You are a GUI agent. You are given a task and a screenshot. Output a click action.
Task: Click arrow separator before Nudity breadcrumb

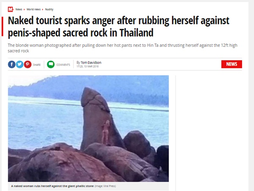pyautogui.click(x=43, y=9)
